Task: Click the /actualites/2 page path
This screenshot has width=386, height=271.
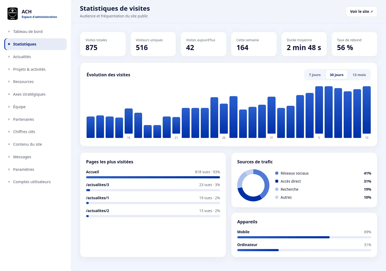Action: 98,211
